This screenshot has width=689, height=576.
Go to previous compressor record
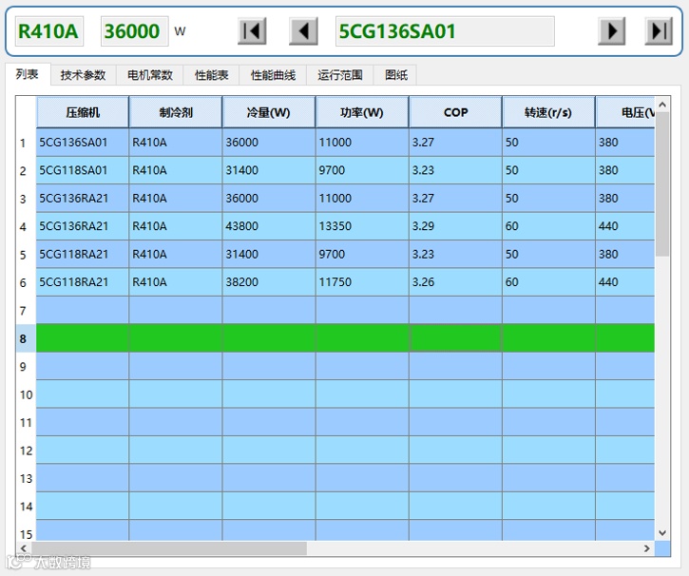click(303, 31)
